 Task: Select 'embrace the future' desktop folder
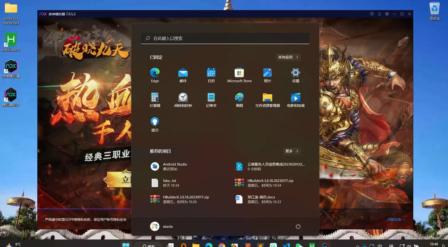[11, 14]
